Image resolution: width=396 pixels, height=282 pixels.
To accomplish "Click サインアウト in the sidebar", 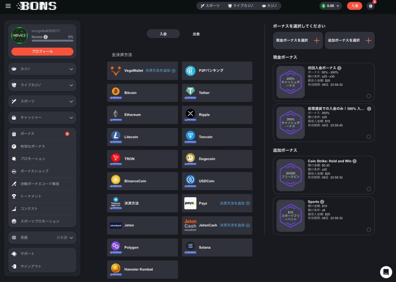I will click(x=42, y=266).
